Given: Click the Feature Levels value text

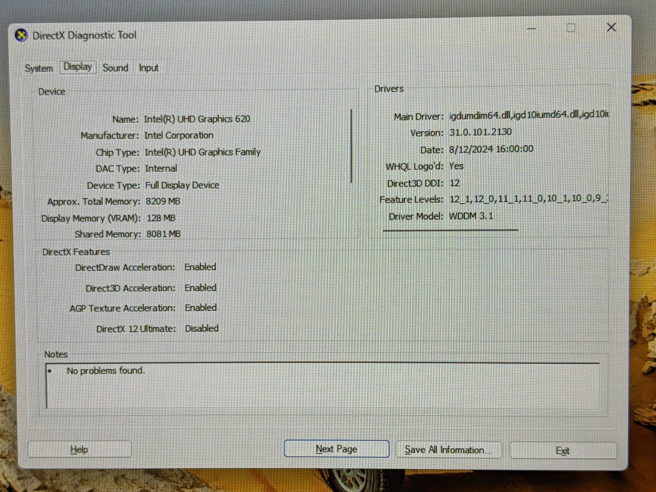Looking at the screenshot, I should point(528,199).
